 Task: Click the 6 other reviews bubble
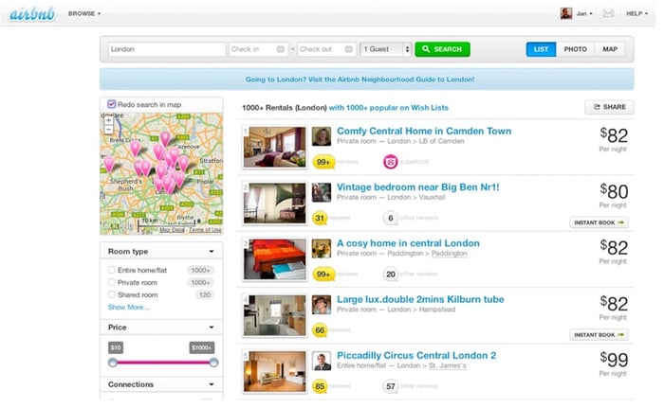(391, 218)
